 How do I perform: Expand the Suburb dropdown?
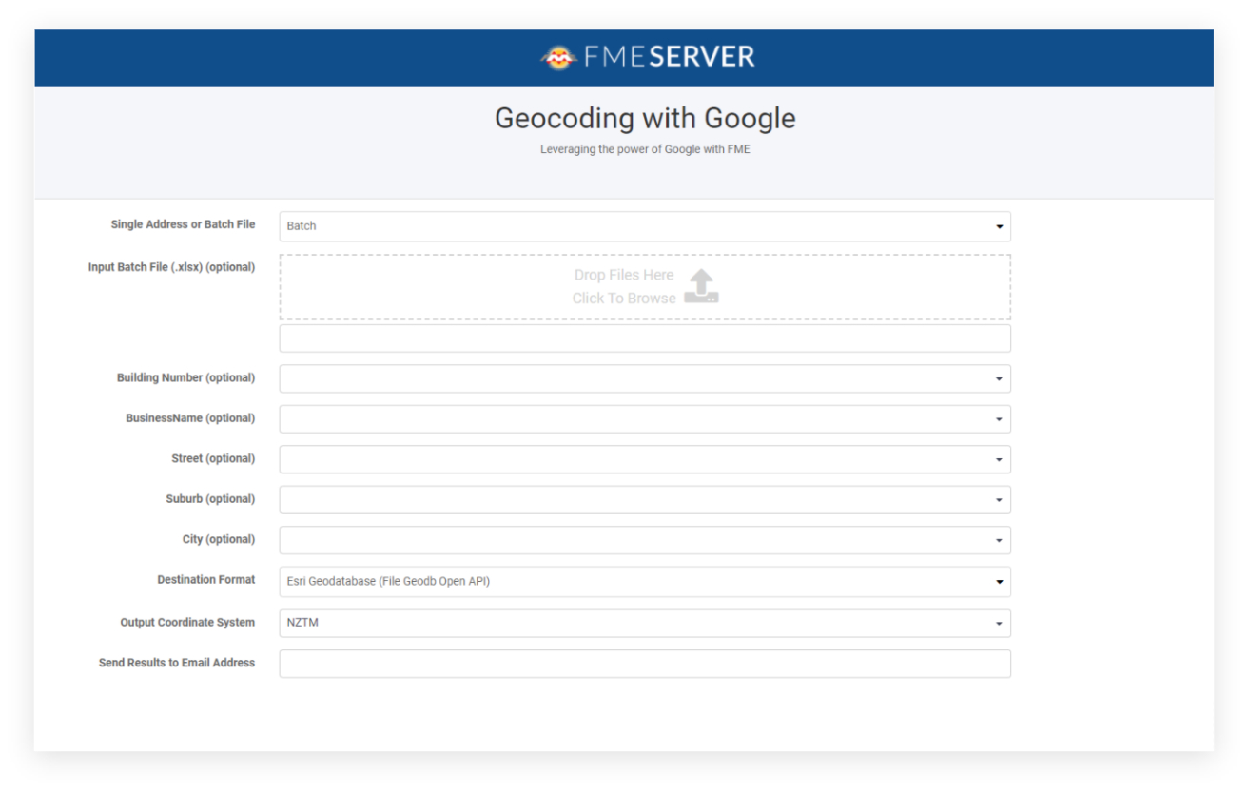point(645,500)
